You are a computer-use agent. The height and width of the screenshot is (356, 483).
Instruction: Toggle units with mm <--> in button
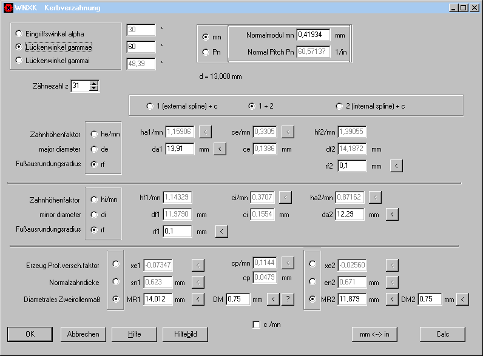point(374,334)
